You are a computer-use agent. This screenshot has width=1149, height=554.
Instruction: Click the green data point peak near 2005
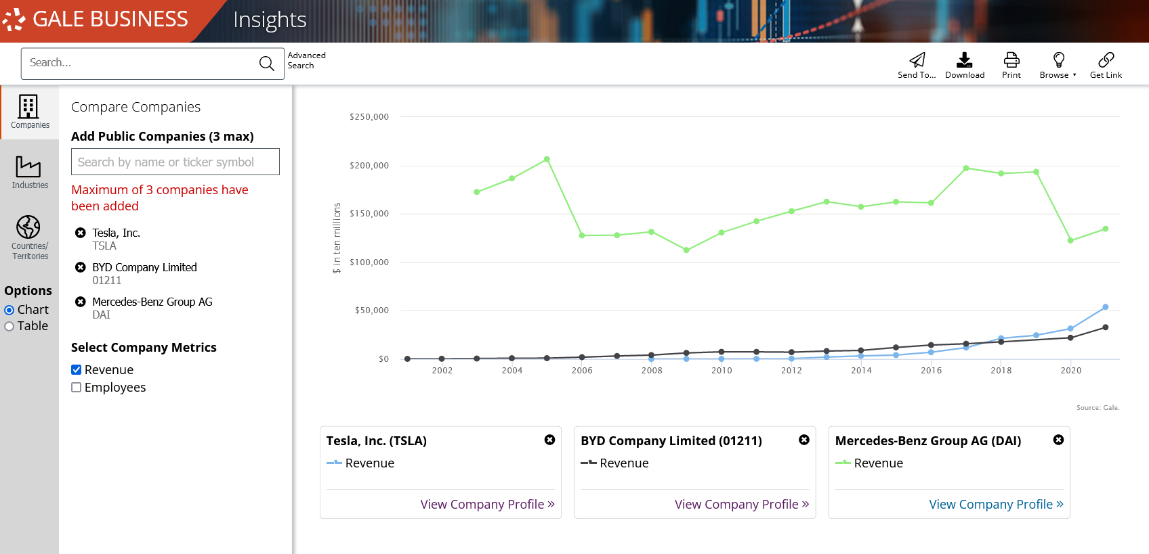click(547, 160)
